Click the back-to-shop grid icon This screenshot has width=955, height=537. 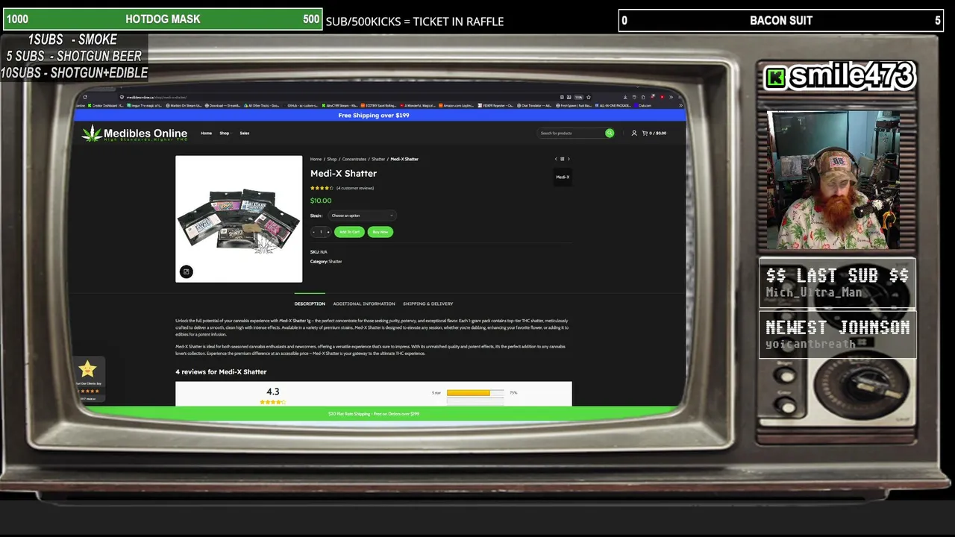[562, 159]
